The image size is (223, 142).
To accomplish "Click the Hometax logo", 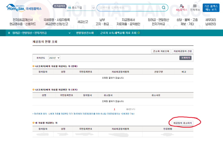I will click(x=24, y=8).
